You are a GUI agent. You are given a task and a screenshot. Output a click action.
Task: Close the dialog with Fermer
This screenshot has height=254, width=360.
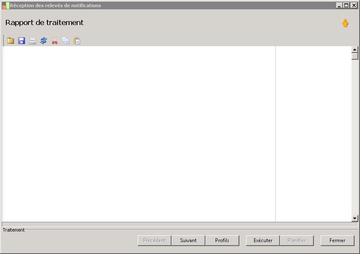[337, 240]
